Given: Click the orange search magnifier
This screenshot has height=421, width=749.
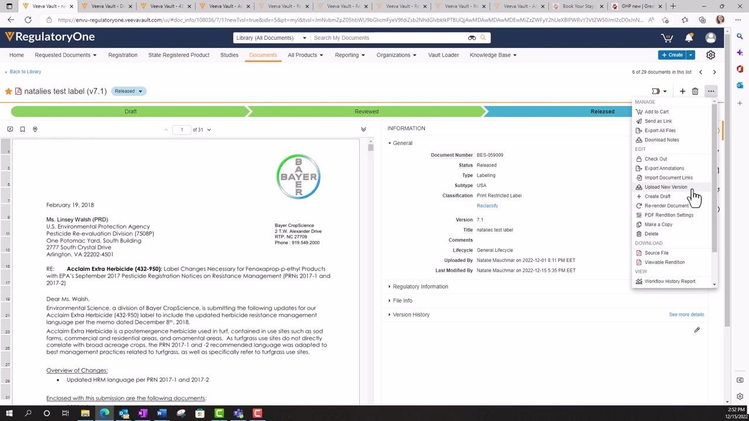Looking at the screenshot, I should pyautogui.click(x=483, y=38).
